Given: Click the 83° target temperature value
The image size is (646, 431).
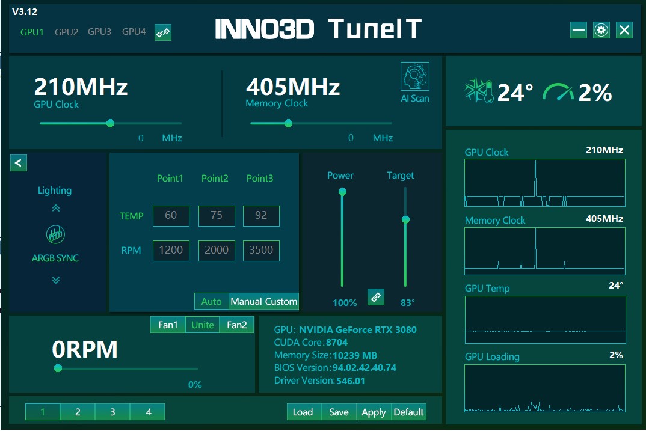Looking at the screenshot, I should [407, 303].
